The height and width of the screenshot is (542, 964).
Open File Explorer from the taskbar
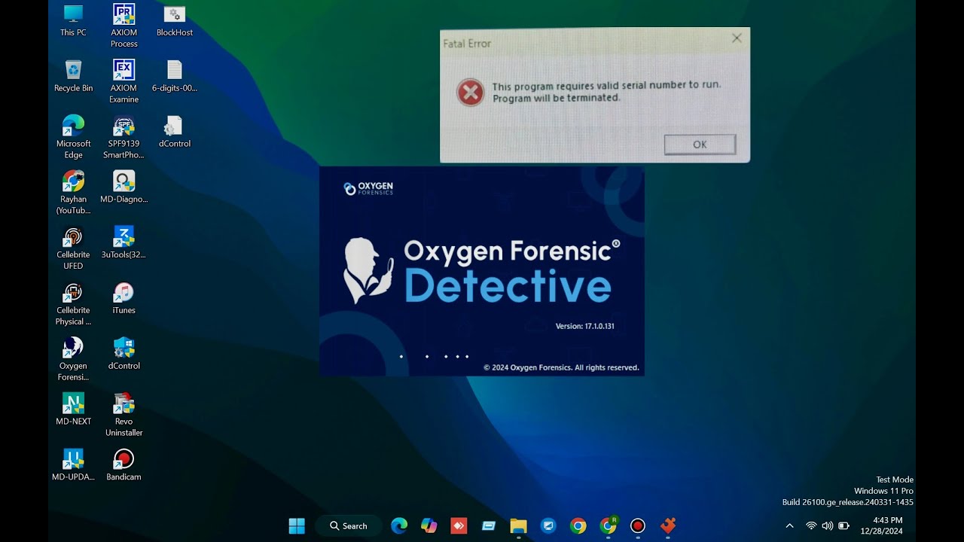pyautogui.click(x=518, y=525)
